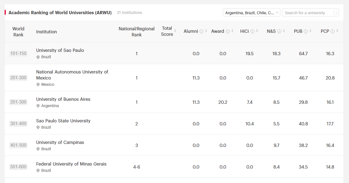Viewport: 349px width, 183px height.
Task: Select the 4-6 national rank cell
Action: click(137, 167)
